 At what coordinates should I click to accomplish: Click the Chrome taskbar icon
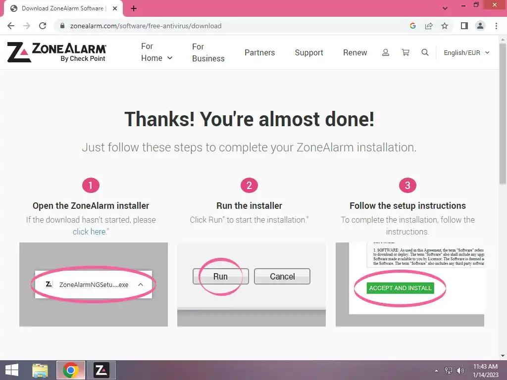coord(70,370)
